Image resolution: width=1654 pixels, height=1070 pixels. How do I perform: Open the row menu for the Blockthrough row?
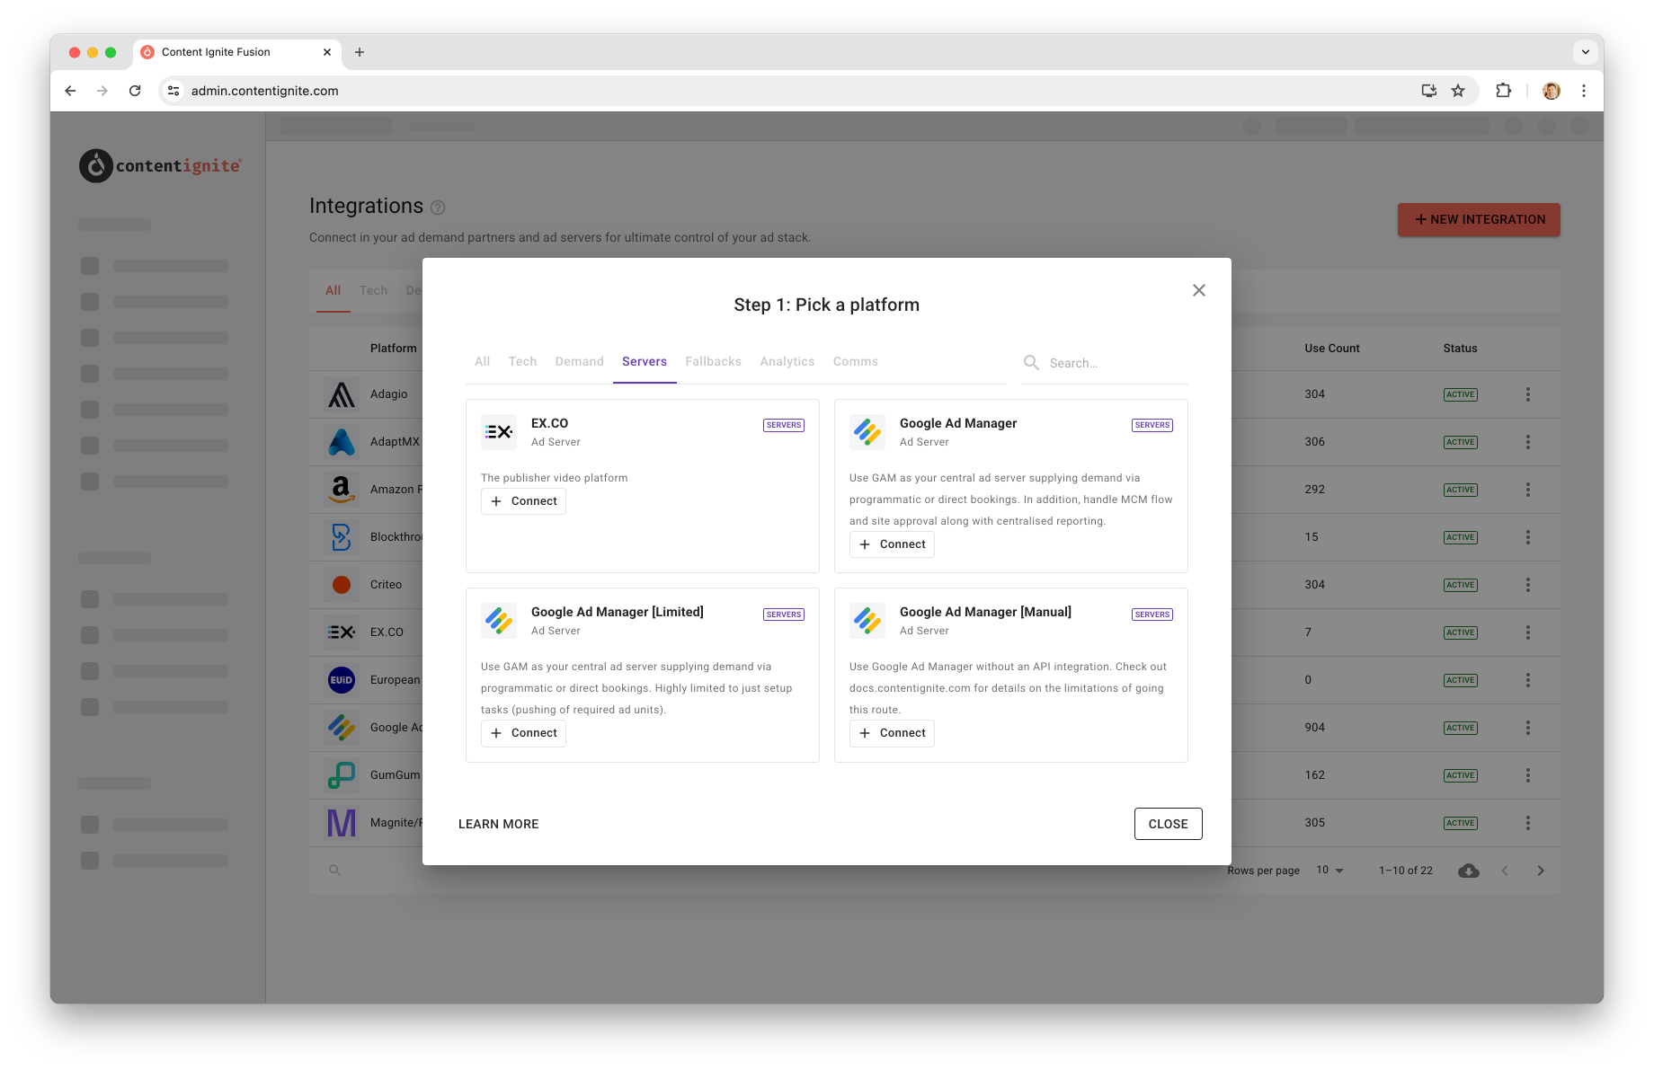click(1528, 537)
